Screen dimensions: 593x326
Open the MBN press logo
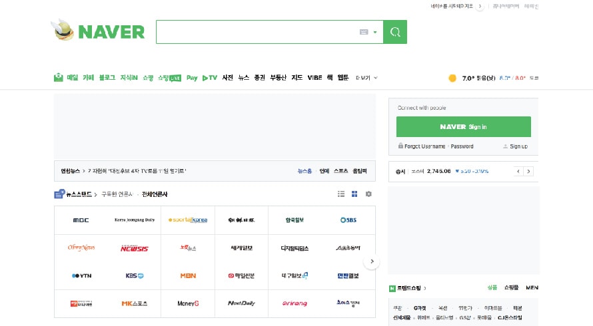[188, 275]
